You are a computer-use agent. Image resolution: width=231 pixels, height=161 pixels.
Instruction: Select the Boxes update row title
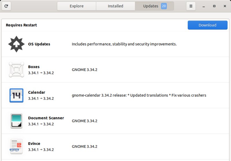point(34,67)
